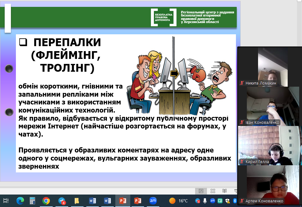Open Slide Sorter view
Screen dimensions: 302x207
213,191
